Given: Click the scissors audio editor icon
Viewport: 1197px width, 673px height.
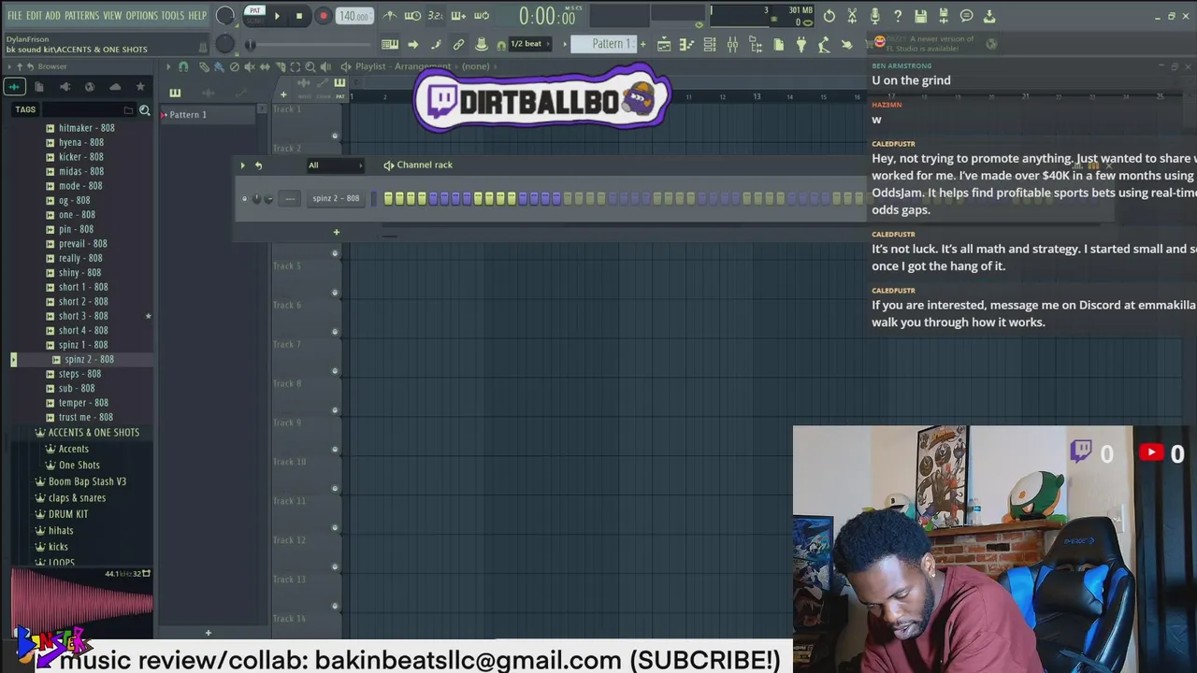Looking at the screenshot, I should click(852, 16).
